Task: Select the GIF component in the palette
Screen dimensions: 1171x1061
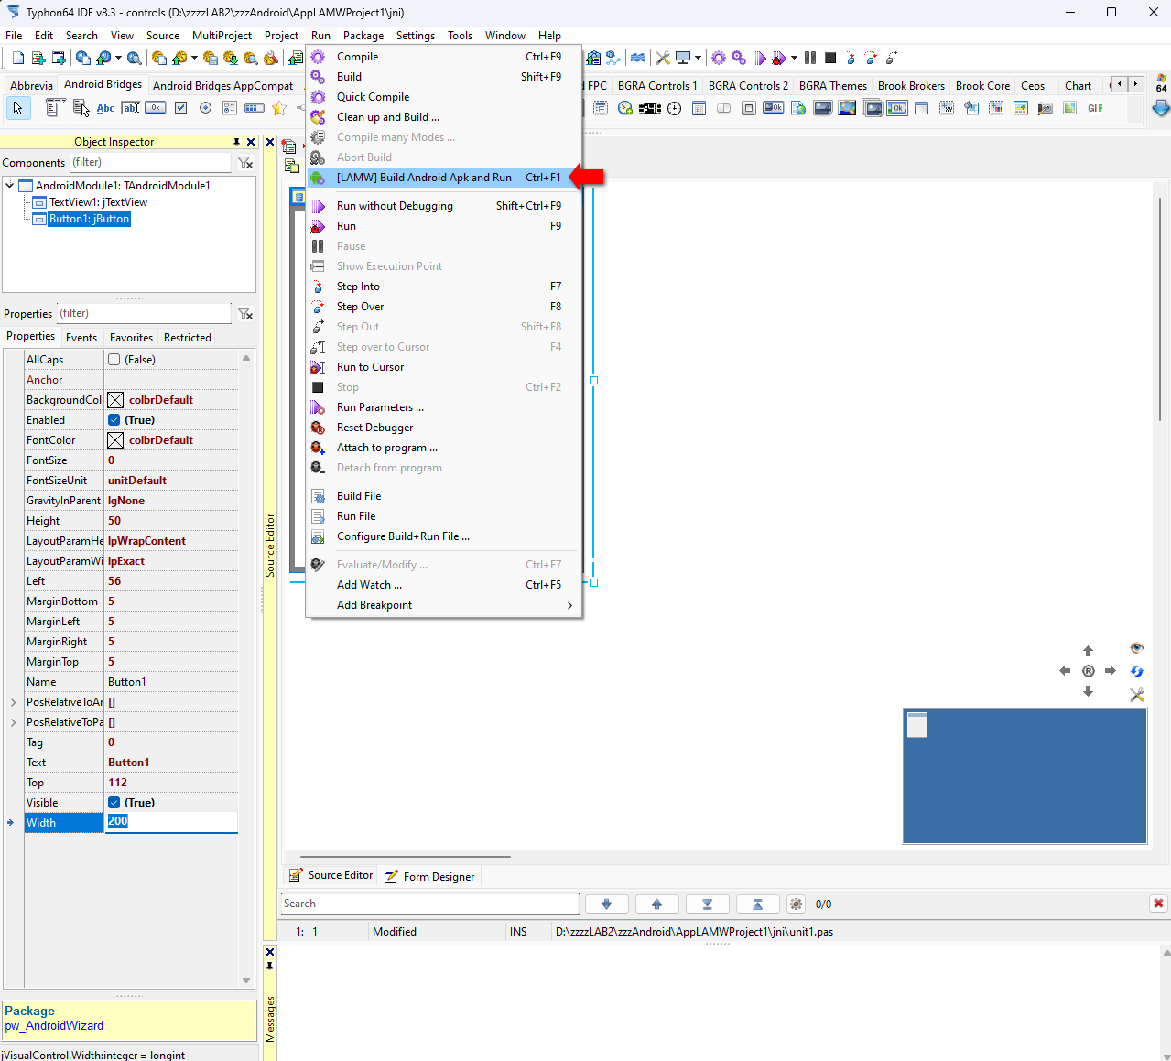Action: (1095, 108)
